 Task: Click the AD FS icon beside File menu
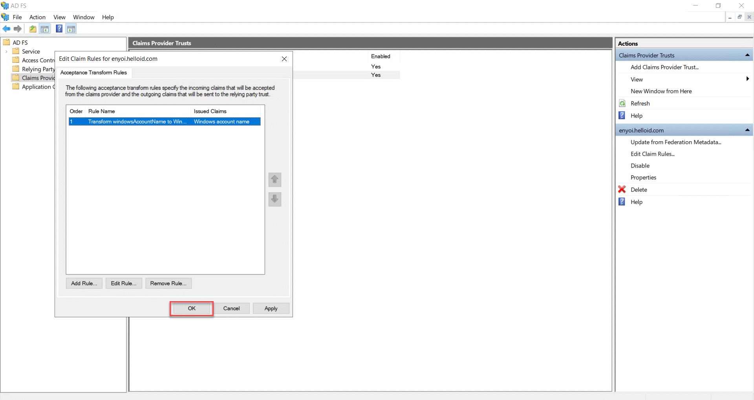click(5, 17)
